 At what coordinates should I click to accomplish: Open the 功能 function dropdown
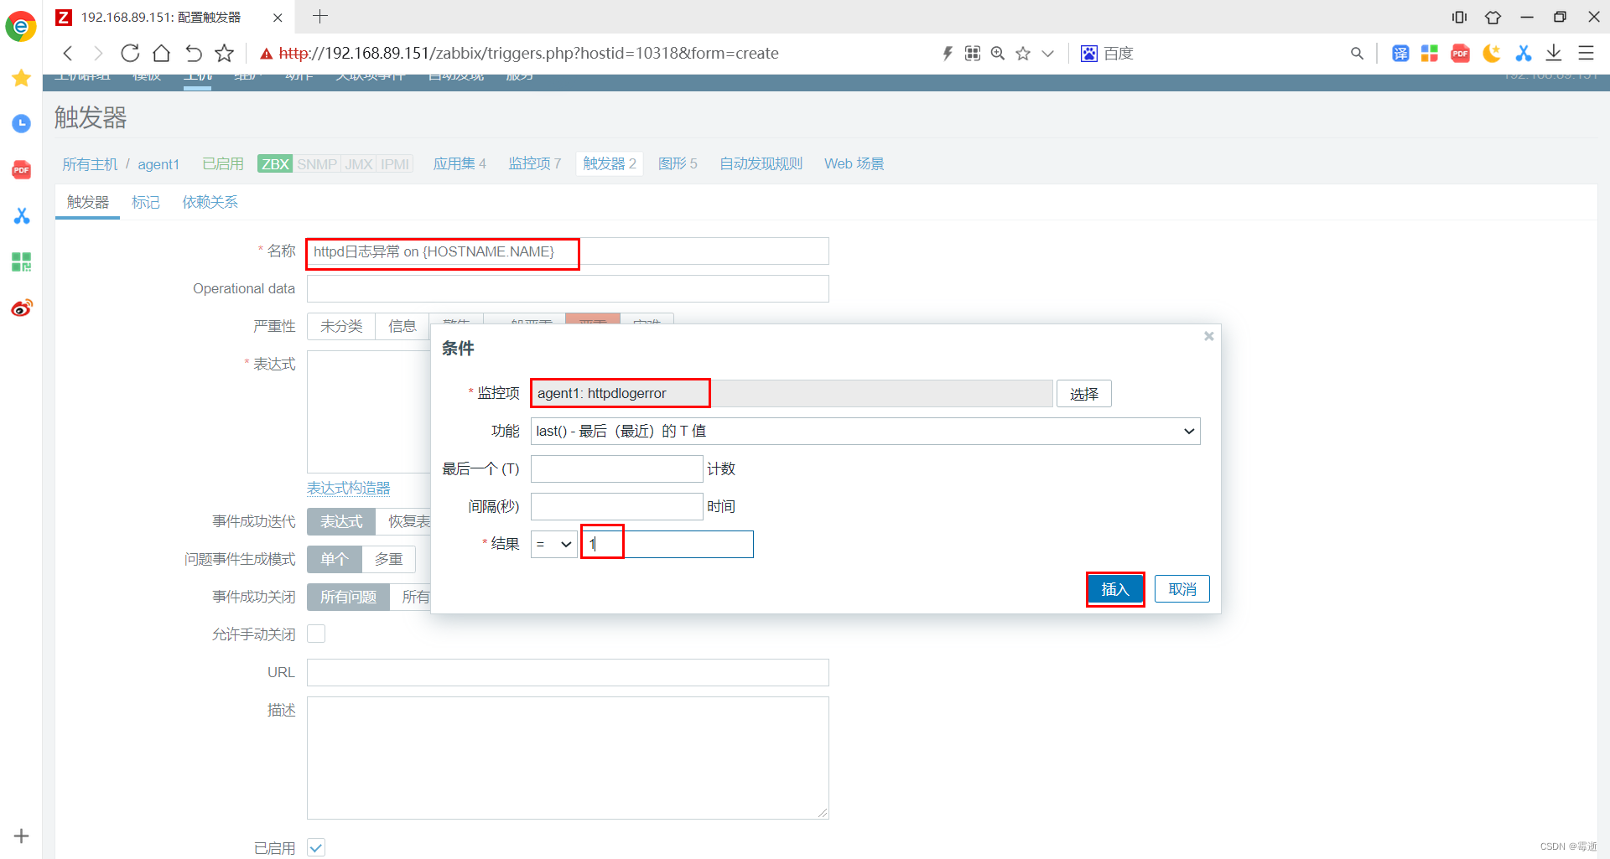(865, 431)
